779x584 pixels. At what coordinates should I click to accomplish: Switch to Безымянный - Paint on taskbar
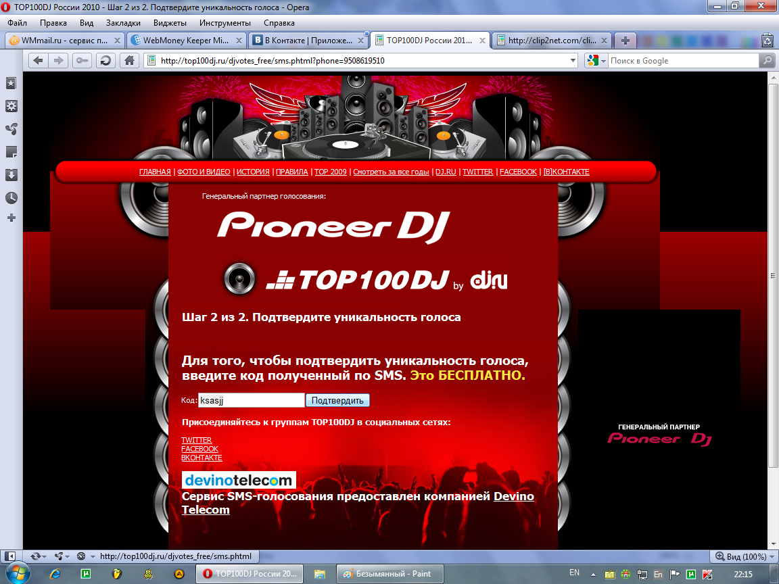point(390,574)
